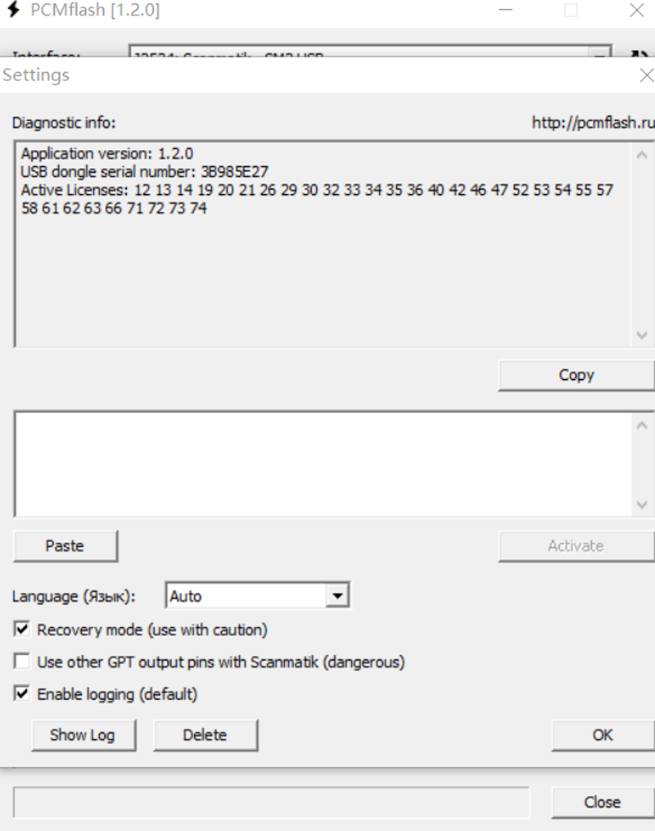Click the Application version: 1.2.0 line
655x831 pixels.
tap(107, 154)
